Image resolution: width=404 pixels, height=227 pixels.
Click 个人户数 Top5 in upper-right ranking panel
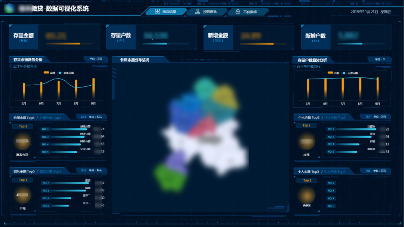coord(335,117)
